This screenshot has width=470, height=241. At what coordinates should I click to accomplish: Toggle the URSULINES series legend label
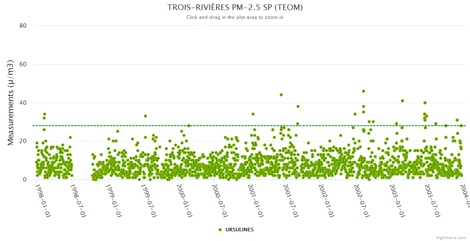(x=239, y=230)
